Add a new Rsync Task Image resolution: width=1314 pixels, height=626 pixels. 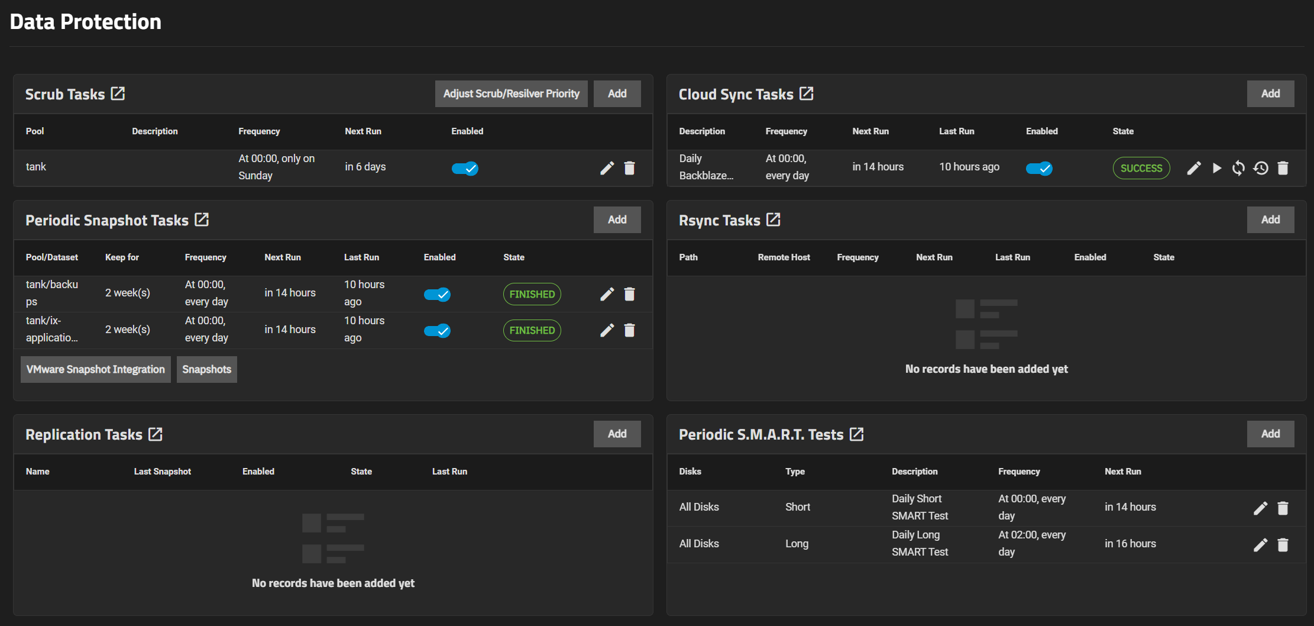[1271, 220]
